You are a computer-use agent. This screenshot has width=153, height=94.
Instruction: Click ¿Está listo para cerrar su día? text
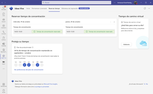click(x=132, y=25)
